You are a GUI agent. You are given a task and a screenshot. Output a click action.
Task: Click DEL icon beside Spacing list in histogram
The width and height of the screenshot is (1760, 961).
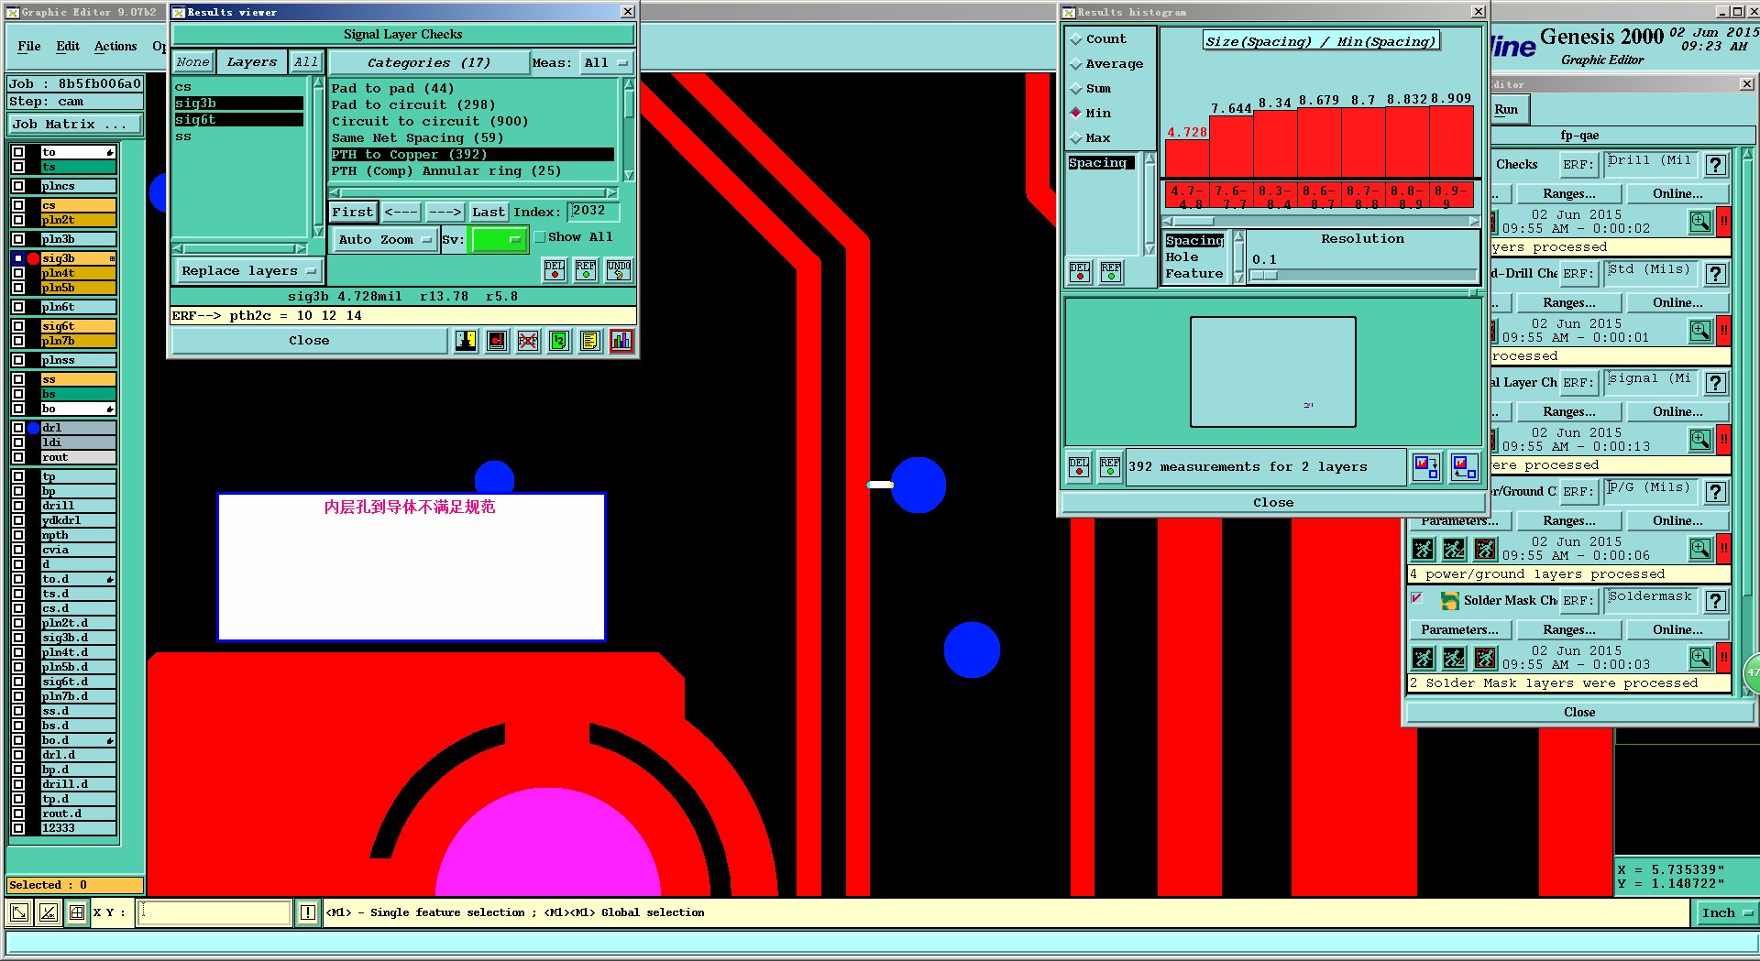(1080, 272)
